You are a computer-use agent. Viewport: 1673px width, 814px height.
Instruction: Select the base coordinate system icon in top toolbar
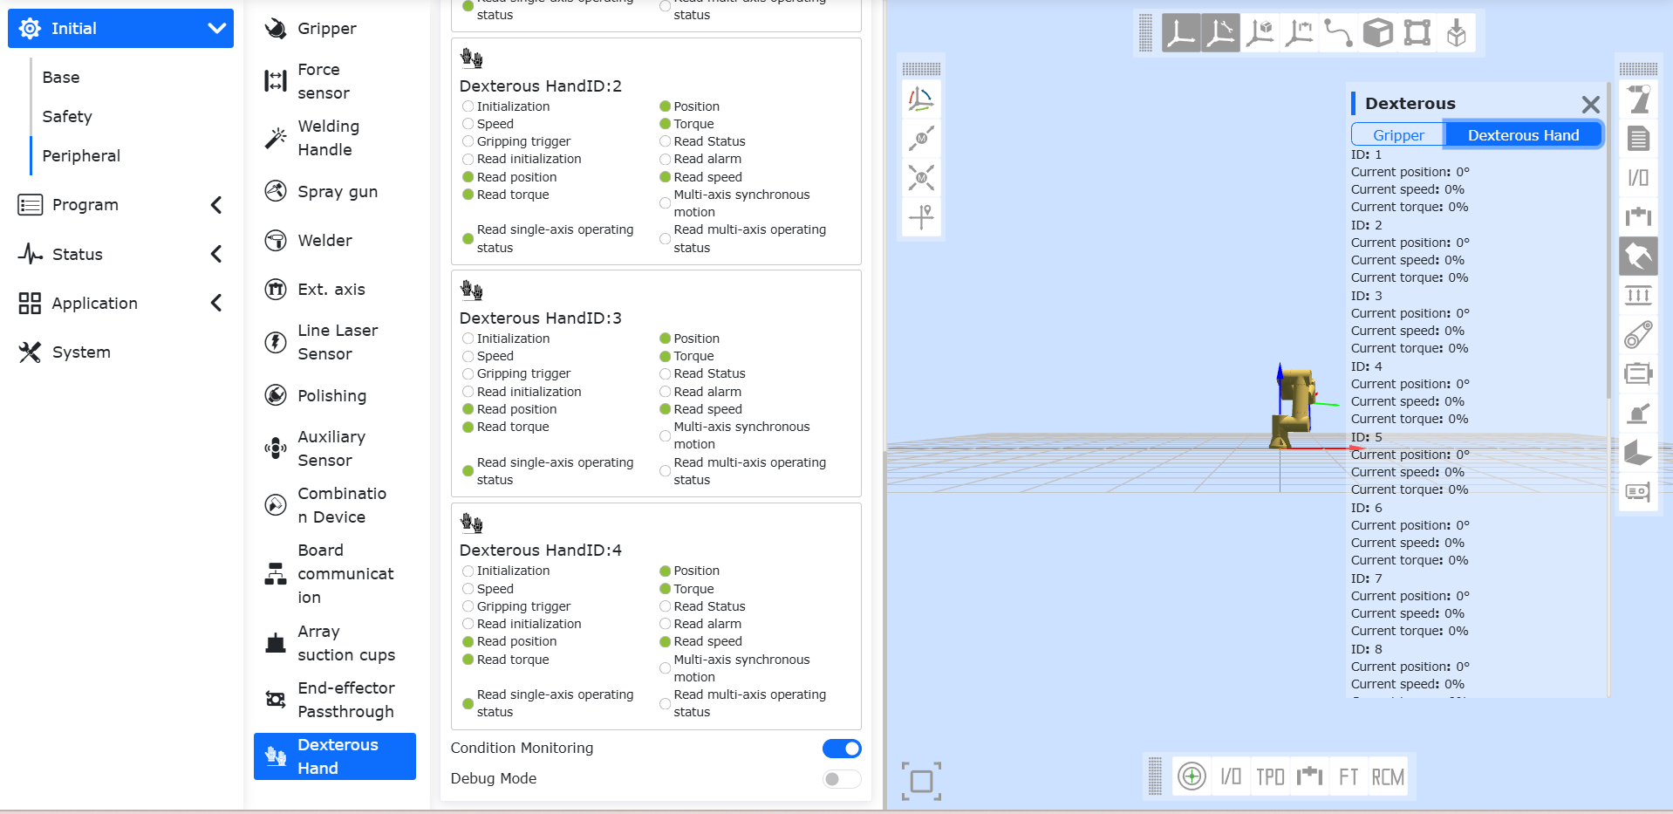1180,33
